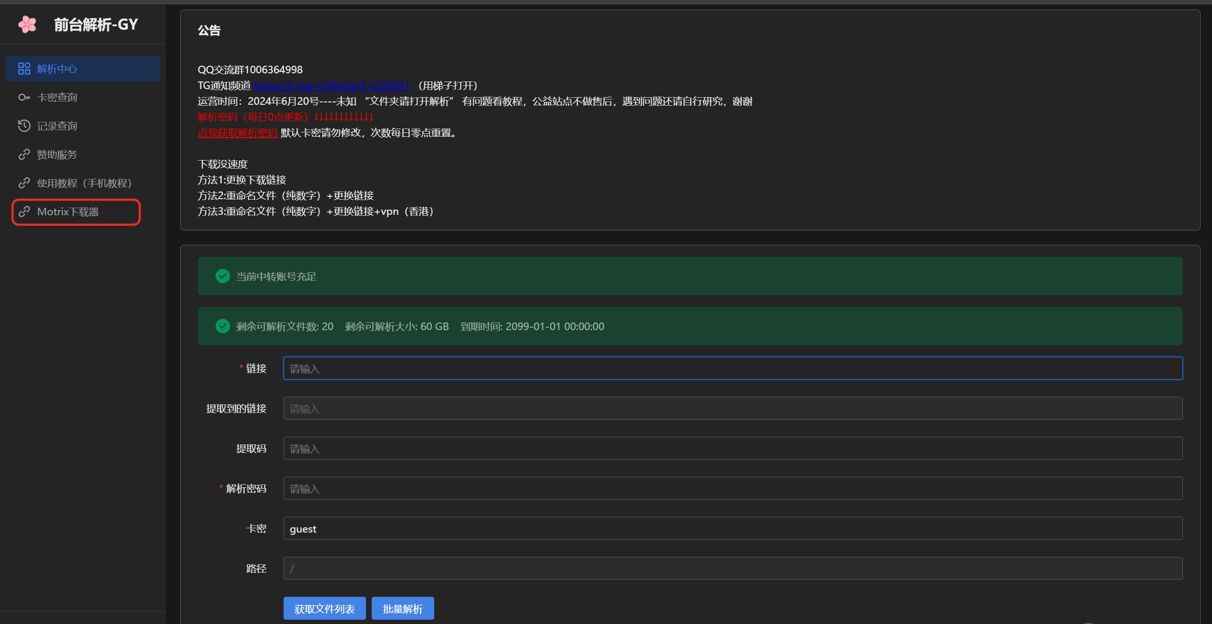1212x624 pixels.
Task: Click into the 解析密码 input field
Action: coord(733,488)
